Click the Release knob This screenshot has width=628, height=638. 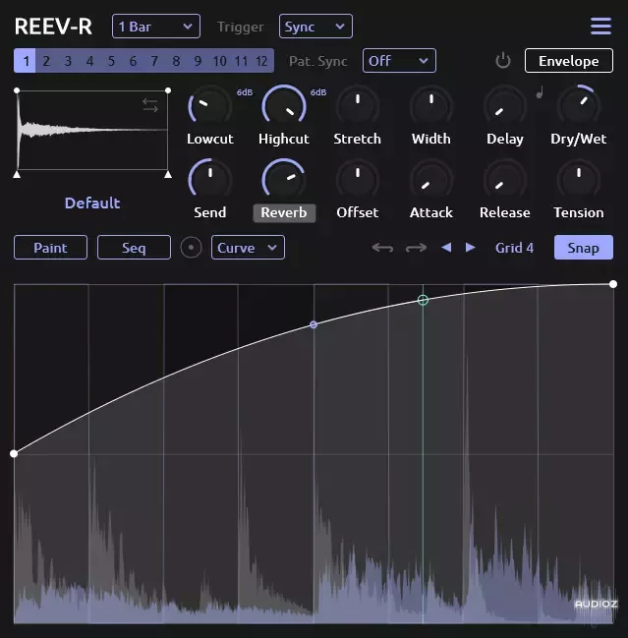coord(505,180)
